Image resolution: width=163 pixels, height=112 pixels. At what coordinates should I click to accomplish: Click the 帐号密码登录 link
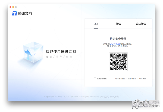coord(120,79)
